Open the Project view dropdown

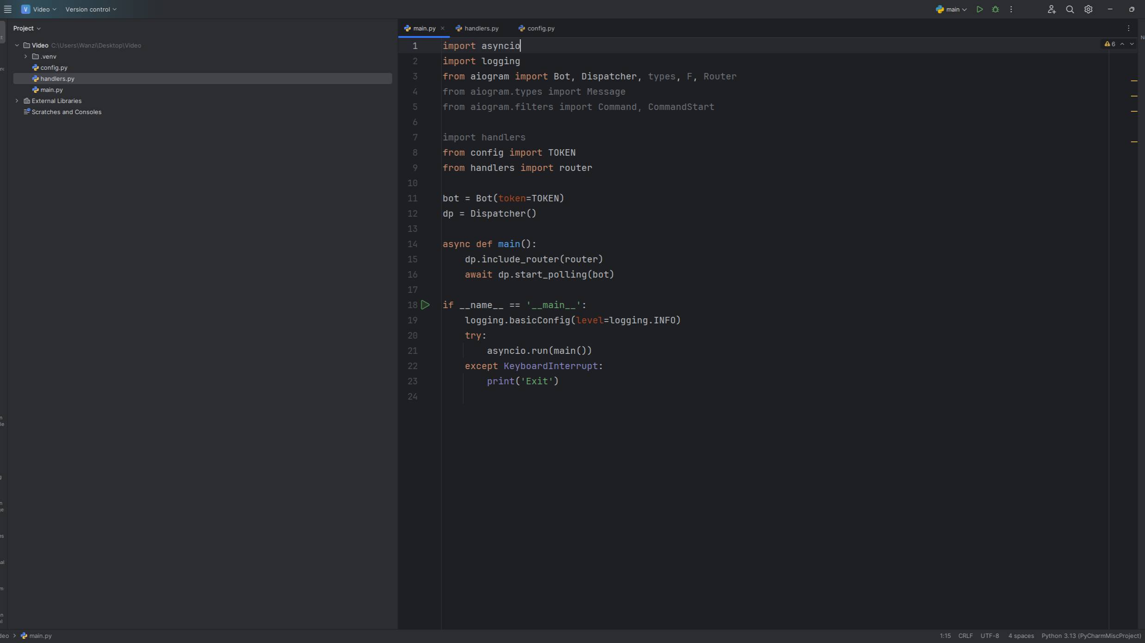click(x=27, y=28)
